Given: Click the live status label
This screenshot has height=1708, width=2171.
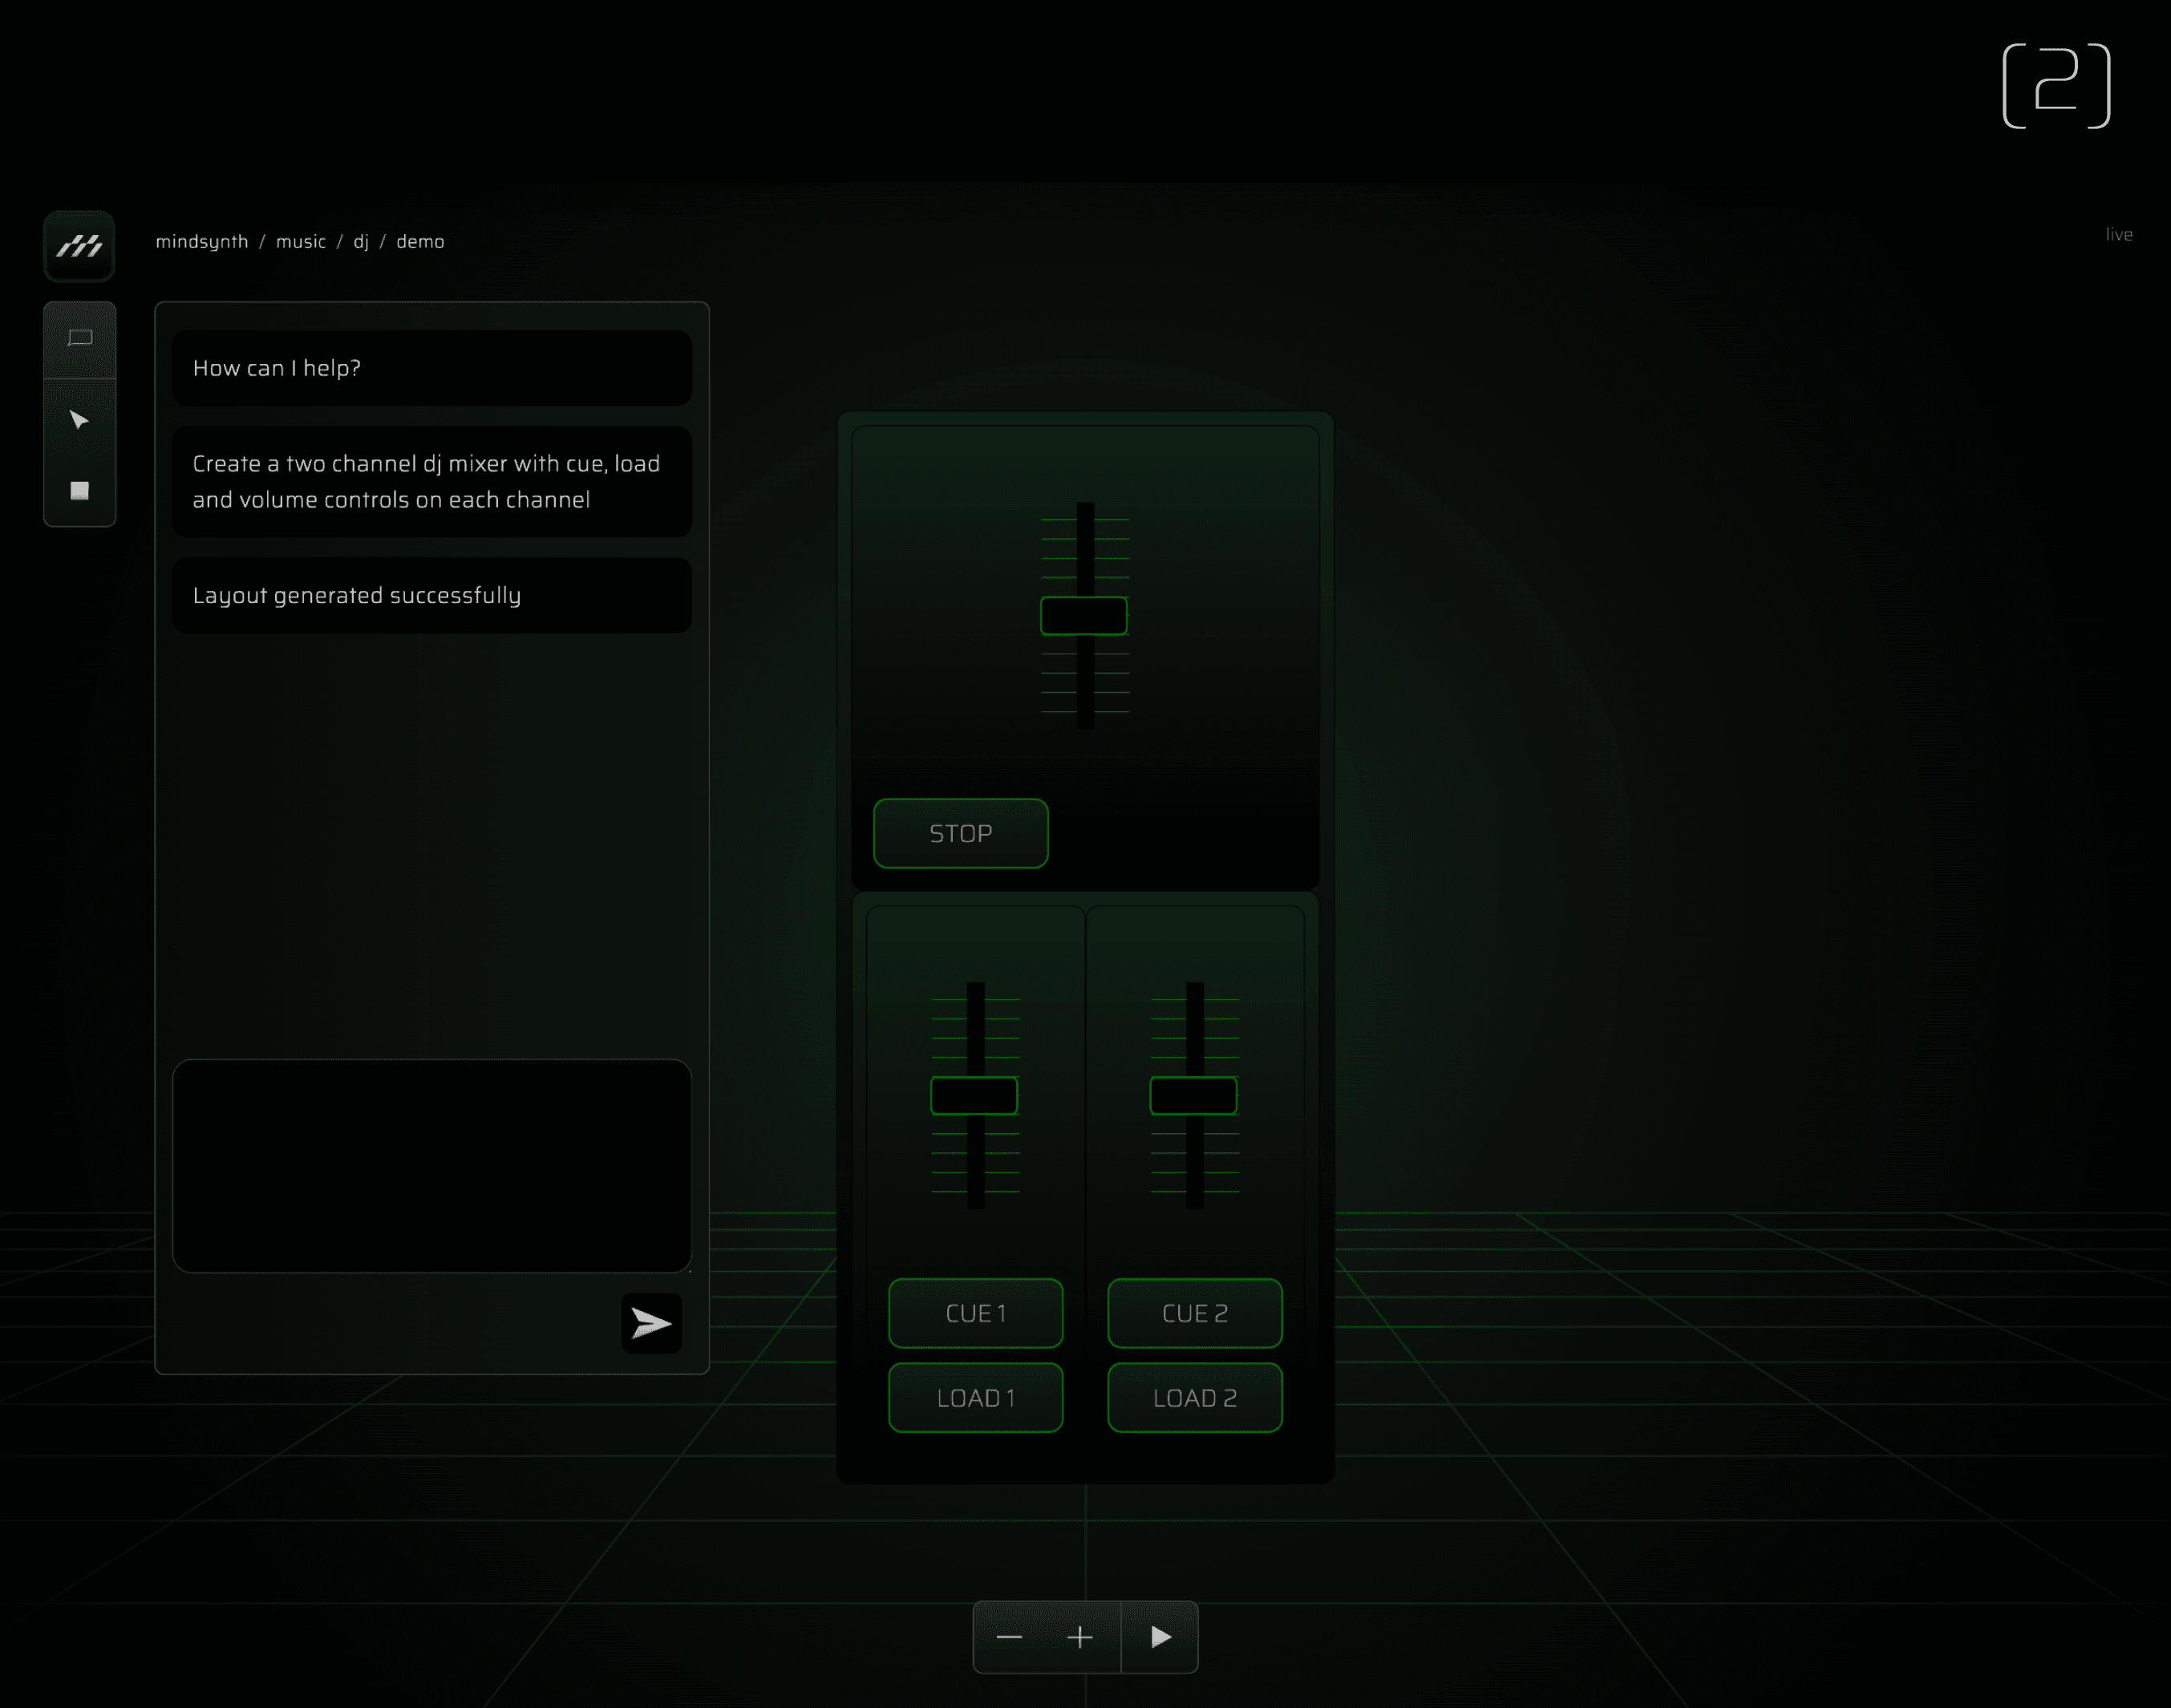Looking at the screenshot, I should point(2119,235).
